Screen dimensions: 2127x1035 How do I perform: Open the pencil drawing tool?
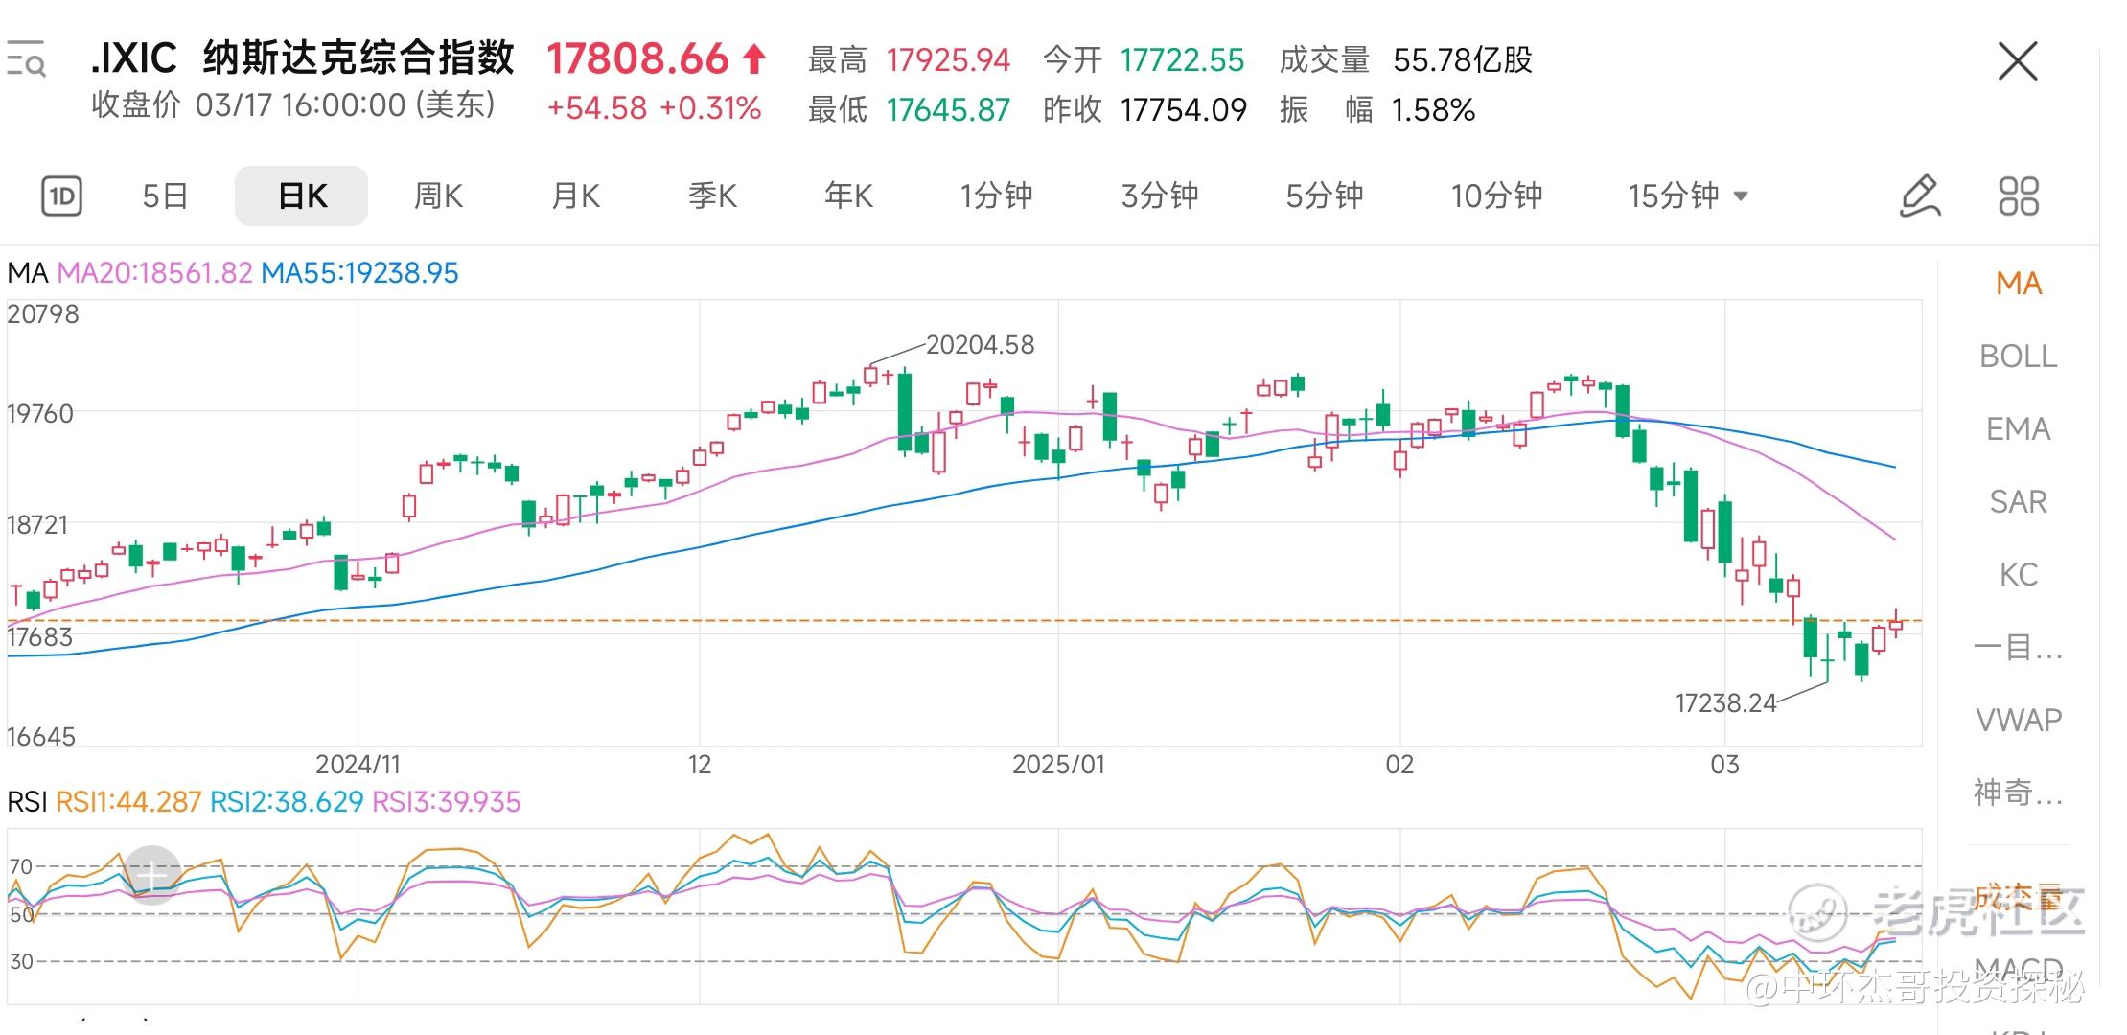coord(1920,196)
